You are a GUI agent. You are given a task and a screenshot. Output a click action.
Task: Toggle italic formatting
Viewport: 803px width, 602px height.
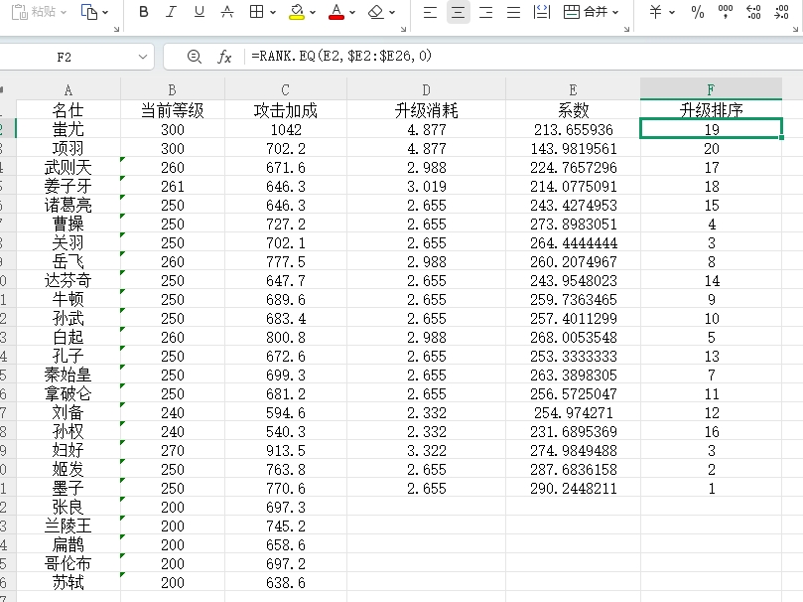tap(171, 11)
